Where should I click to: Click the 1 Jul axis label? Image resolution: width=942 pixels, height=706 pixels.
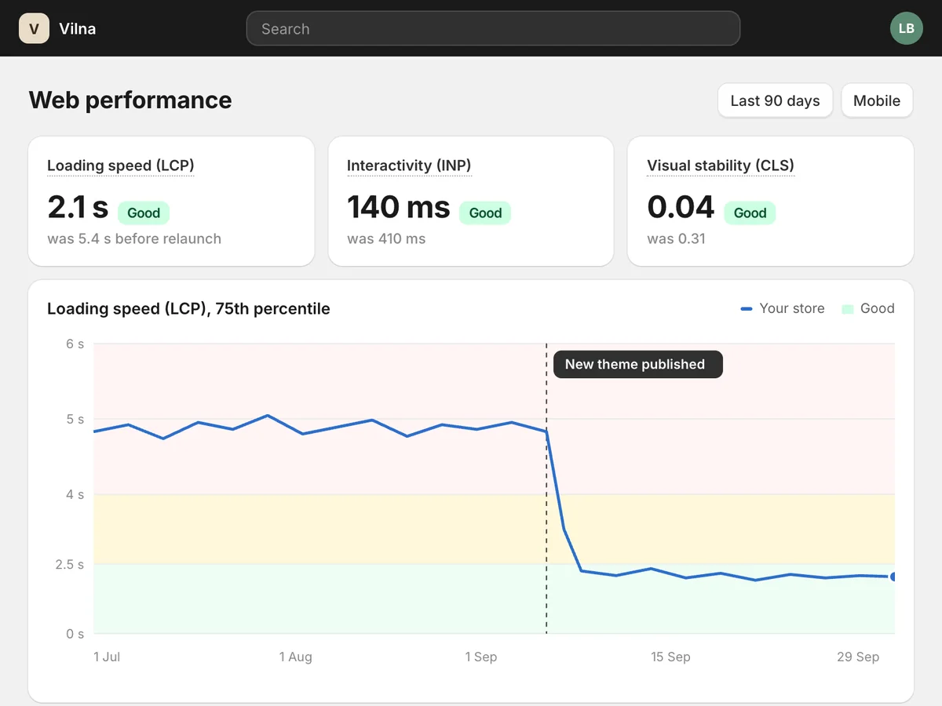click(x=107, y=657)
